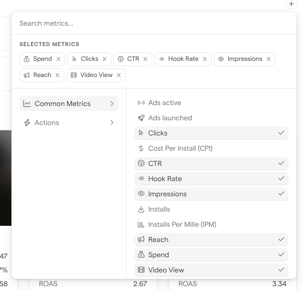Deselect Reach via its checkmark
Viewport: 308px width, 290px height.
click(x=281, y=239)
